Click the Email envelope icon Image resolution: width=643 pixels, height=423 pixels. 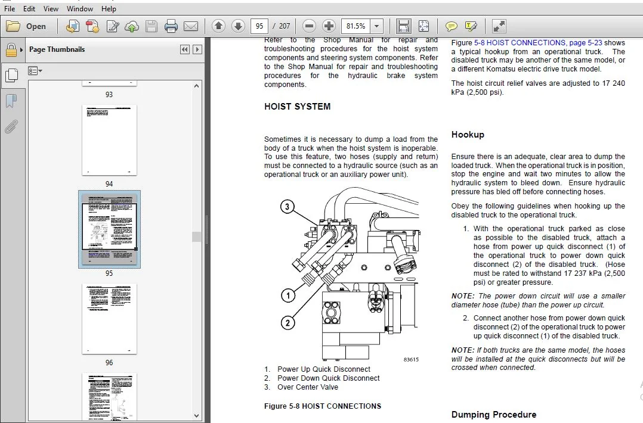[x=191, y=26]
